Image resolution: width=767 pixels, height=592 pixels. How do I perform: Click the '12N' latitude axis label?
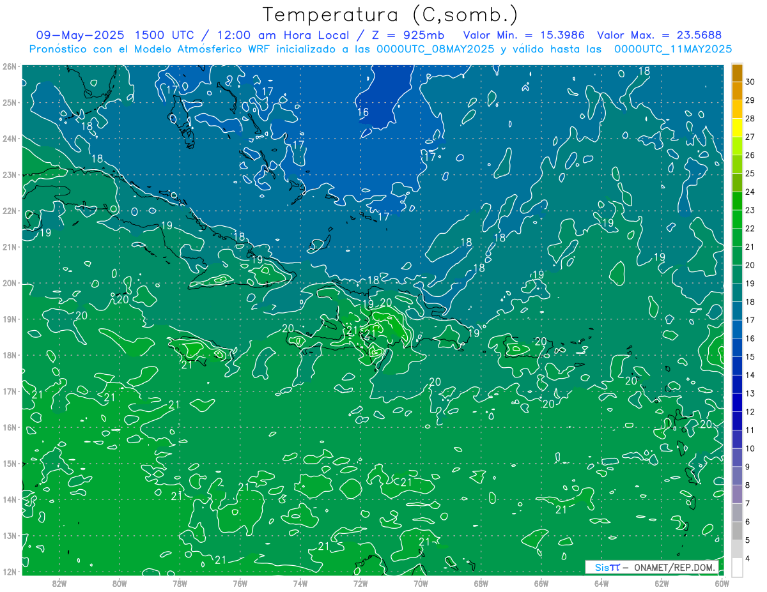(10, 572)
